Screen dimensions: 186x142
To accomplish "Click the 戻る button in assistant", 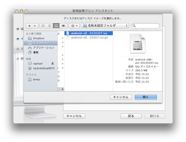I will pos(131,116).
